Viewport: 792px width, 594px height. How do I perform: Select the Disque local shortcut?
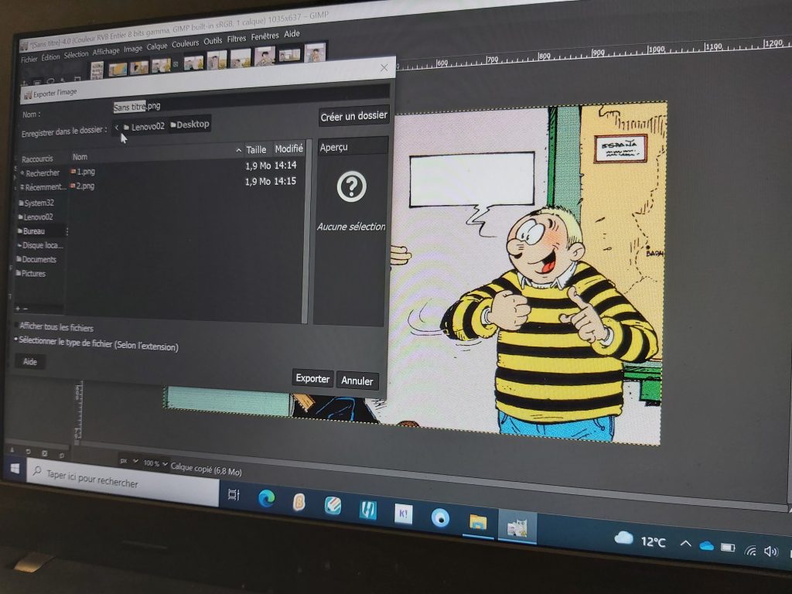tap(40, 245)
